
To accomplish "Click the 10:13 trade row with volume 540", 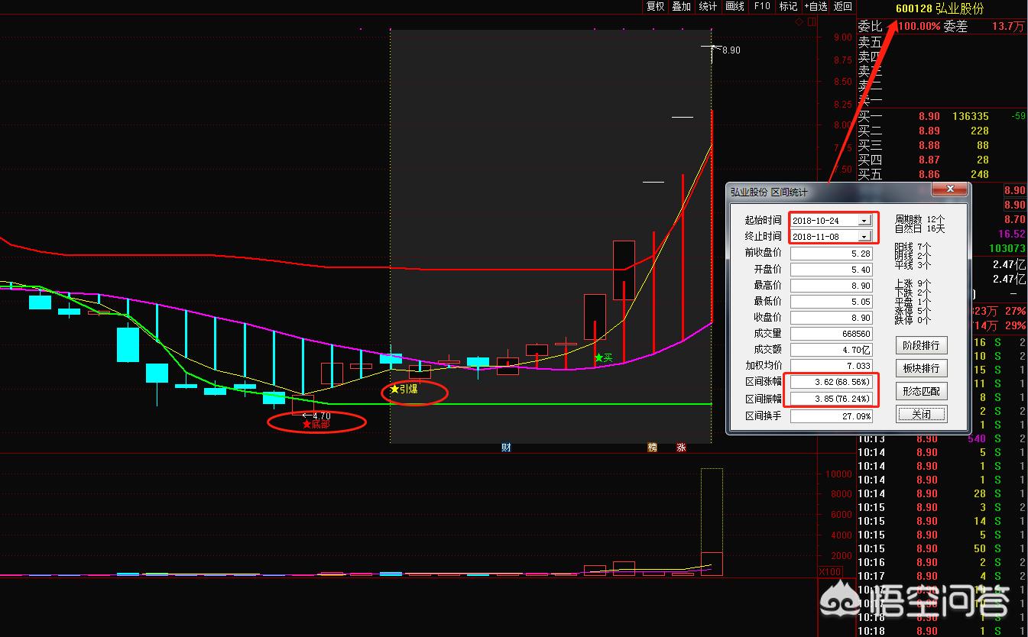I will 941,439.
